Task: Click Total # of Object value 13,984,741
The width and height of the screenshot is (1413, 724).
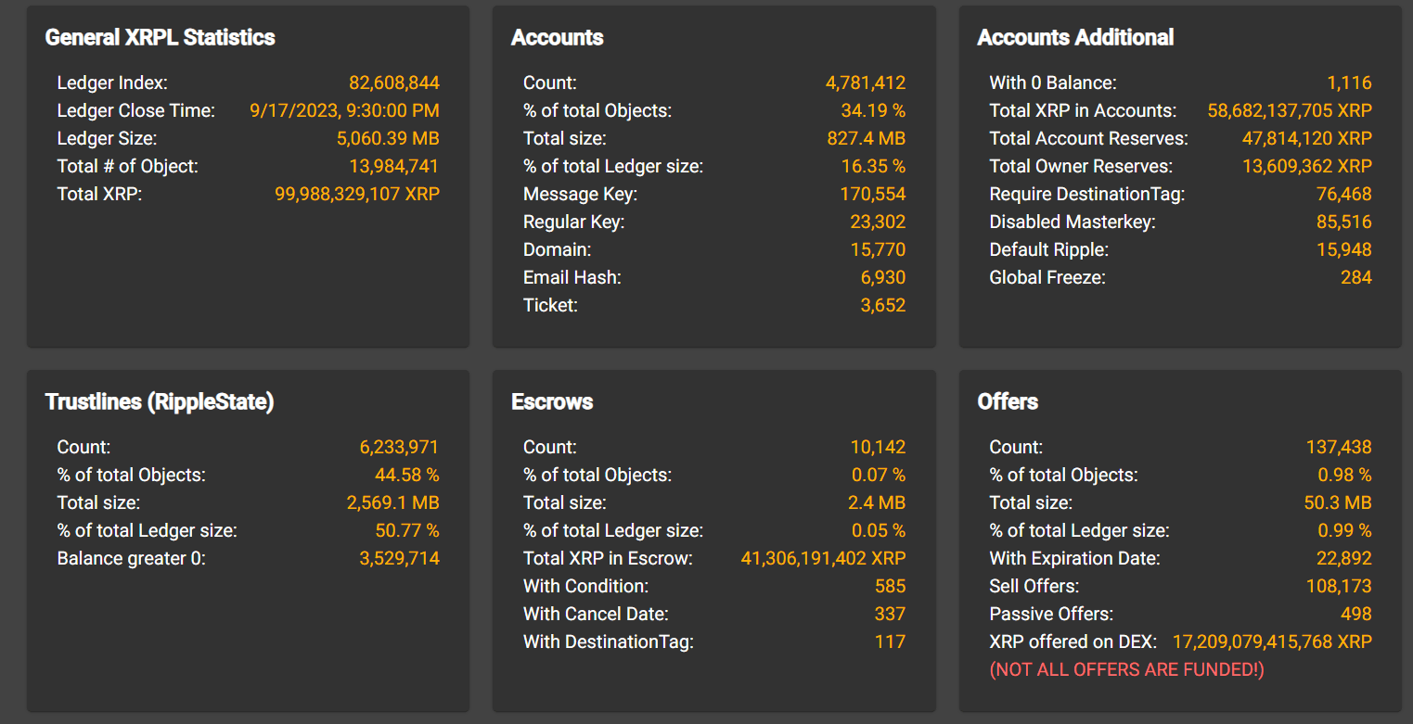Action: pos(393,166)
